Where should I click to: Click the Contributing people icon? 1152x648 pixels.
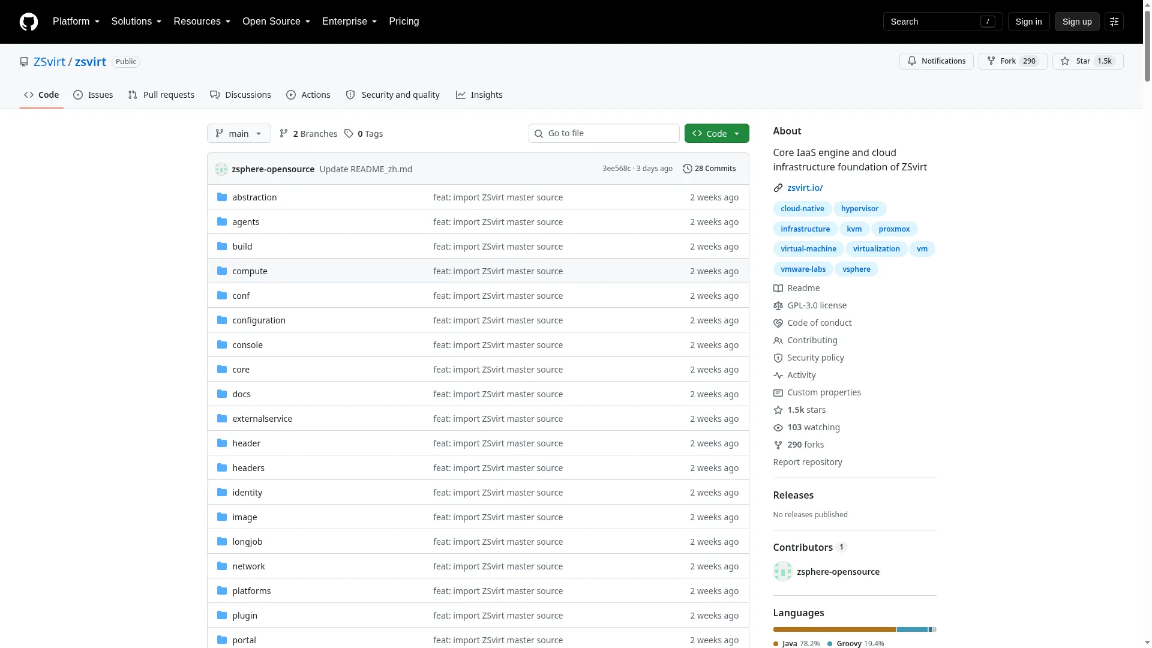(778, 340)
